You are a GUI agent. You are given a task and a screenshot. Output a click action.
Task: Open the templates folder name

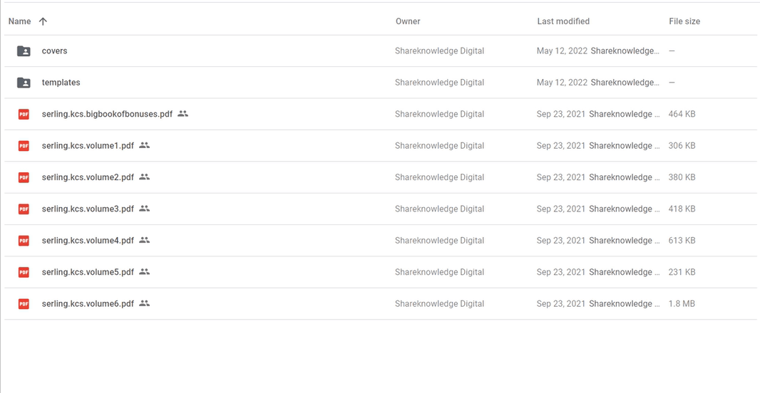point(61,83)
